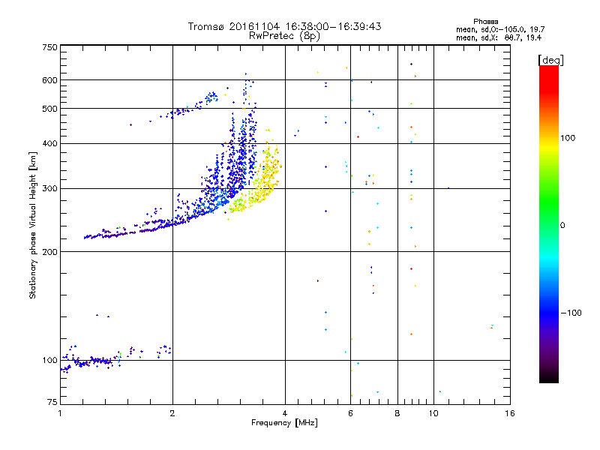Click the '[deg]' colorbar unit label
The image size is (600, 450).
550,60
